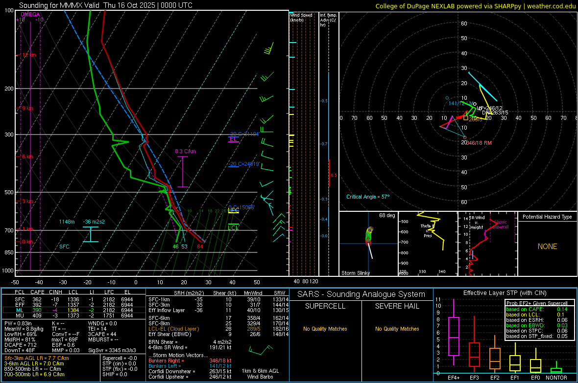Click the 346/18 RM storm motion marker

[x=478, y=143]
